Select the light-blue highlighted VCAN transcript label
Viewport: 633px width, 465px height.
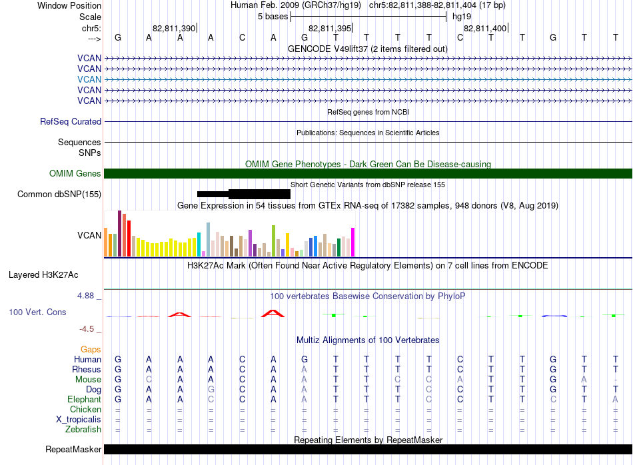tap(89, 79)
